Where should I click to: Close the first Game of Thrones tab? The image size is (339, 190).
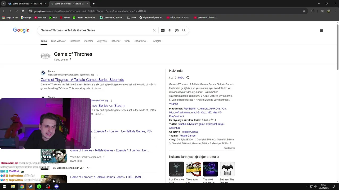click(45, 4)
